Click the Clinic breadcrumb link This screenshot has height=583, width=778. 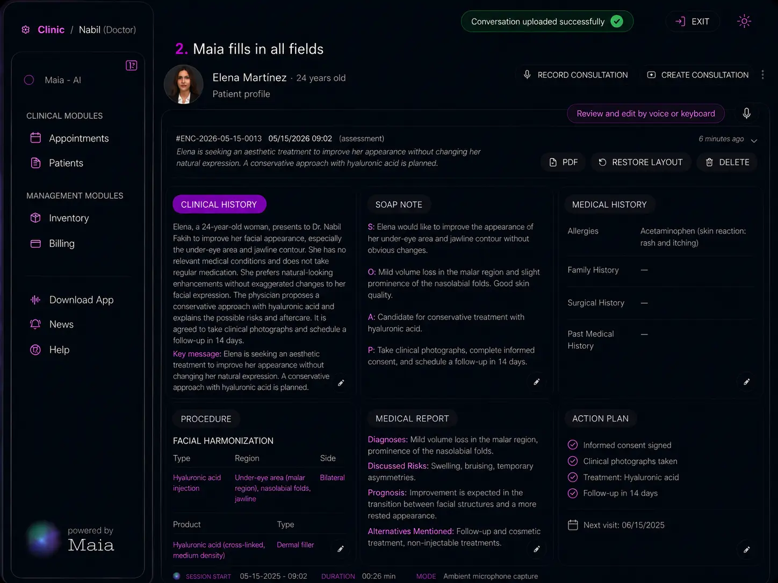(x=51, y=30)
